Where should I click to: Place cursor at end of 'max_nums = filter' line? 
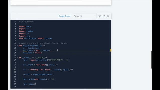(42, 53)
